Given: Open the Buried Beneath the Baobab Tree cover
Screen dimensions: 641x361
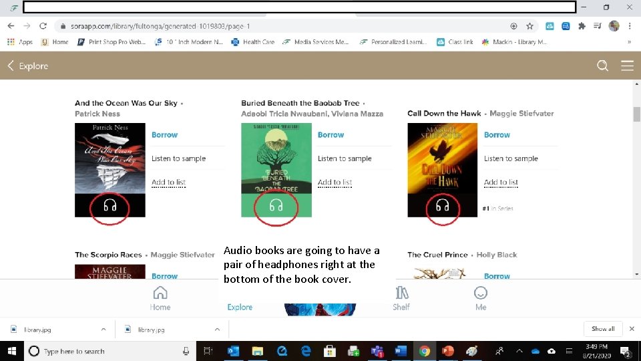Looking at the screenshot, I should (276, 170).
